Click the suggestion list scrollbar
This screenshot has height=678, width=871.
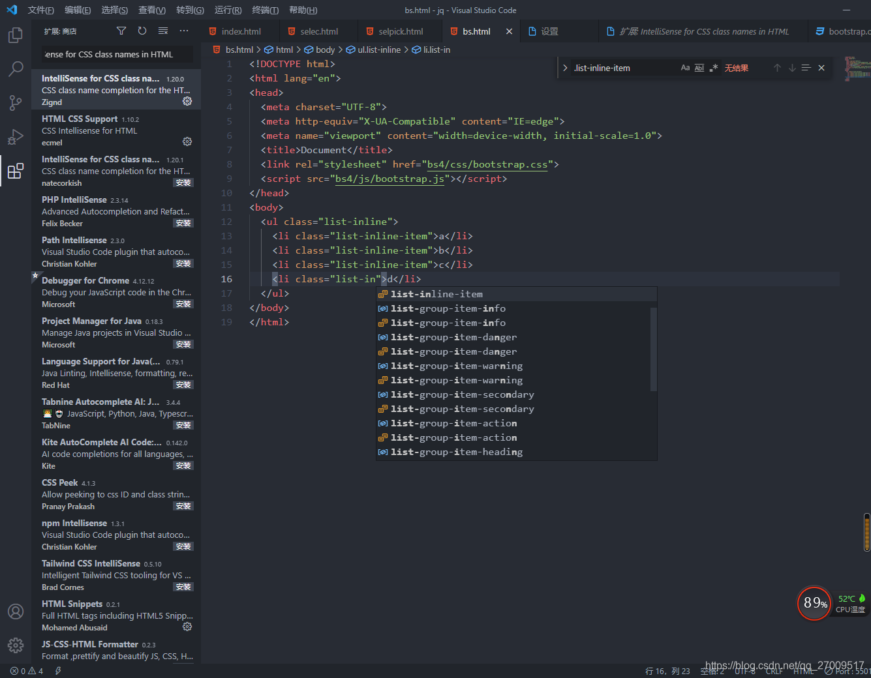coord(654,349)
